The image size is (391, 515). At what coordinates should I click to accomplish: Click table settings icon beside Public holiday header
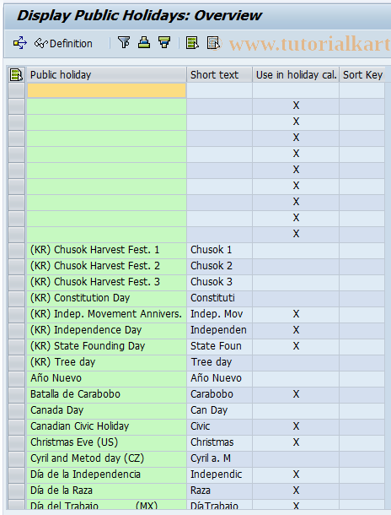coord(16,74)
